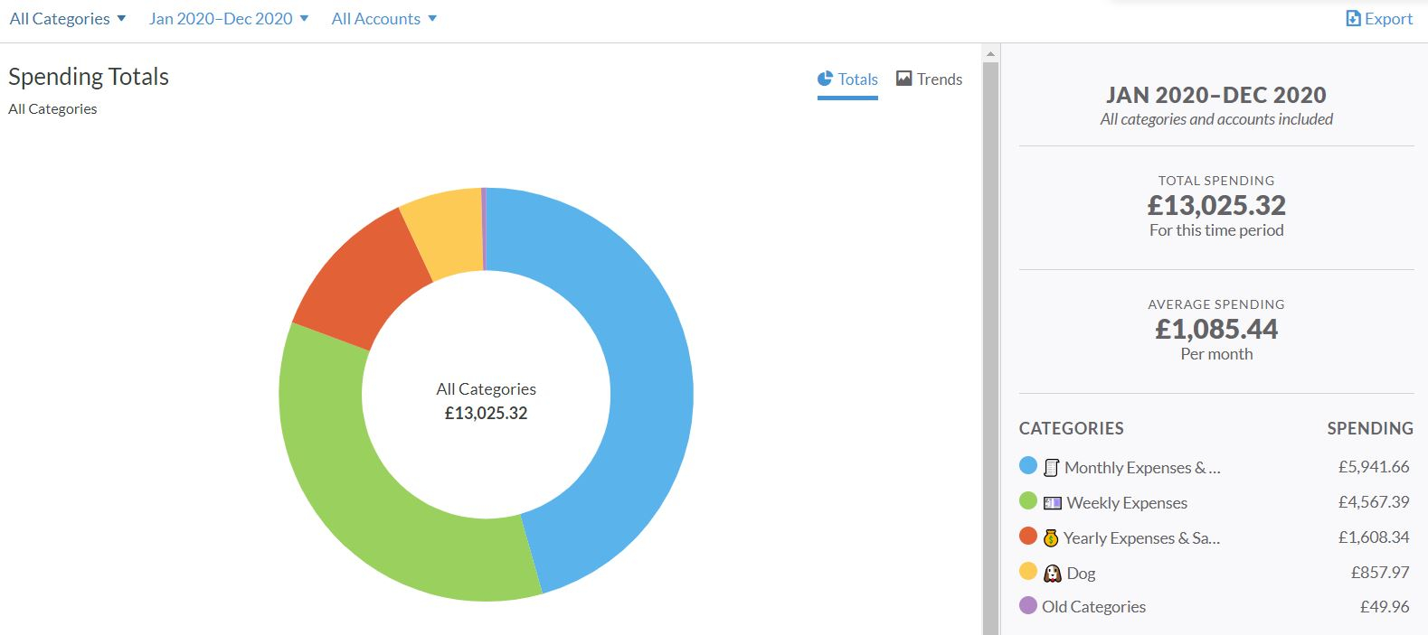This screenshot has width=1428, height=635.
Task: Click the Trends graph icon
Action: pyautogui.click(x=903, y=79)
